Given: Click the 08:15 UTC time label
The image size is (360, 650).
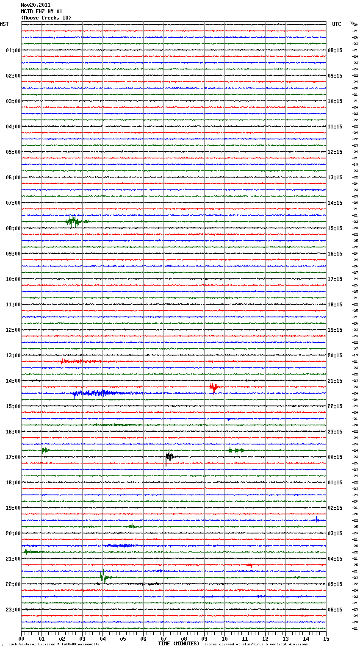Looking at the screenshot, I should tap(335, 50).
